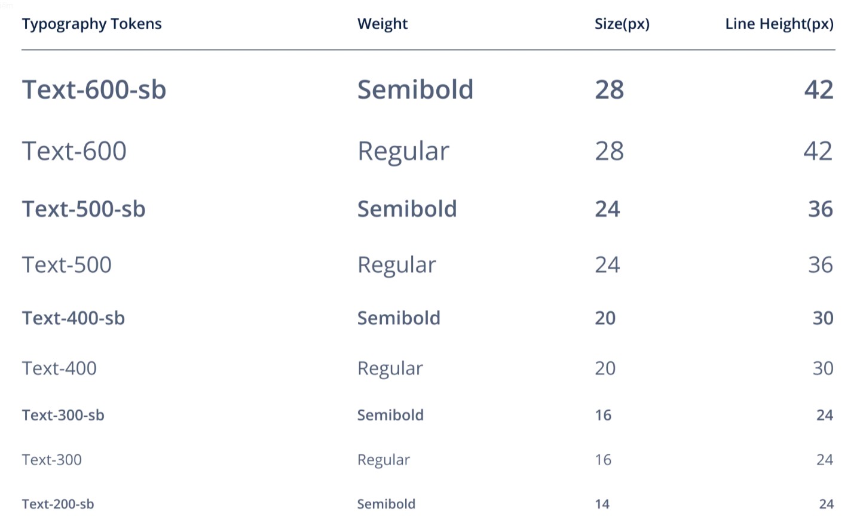Viewport: 860px width, 529px height.
Task: Click size value 28 in Text-600 row
Action: (609, 150)
